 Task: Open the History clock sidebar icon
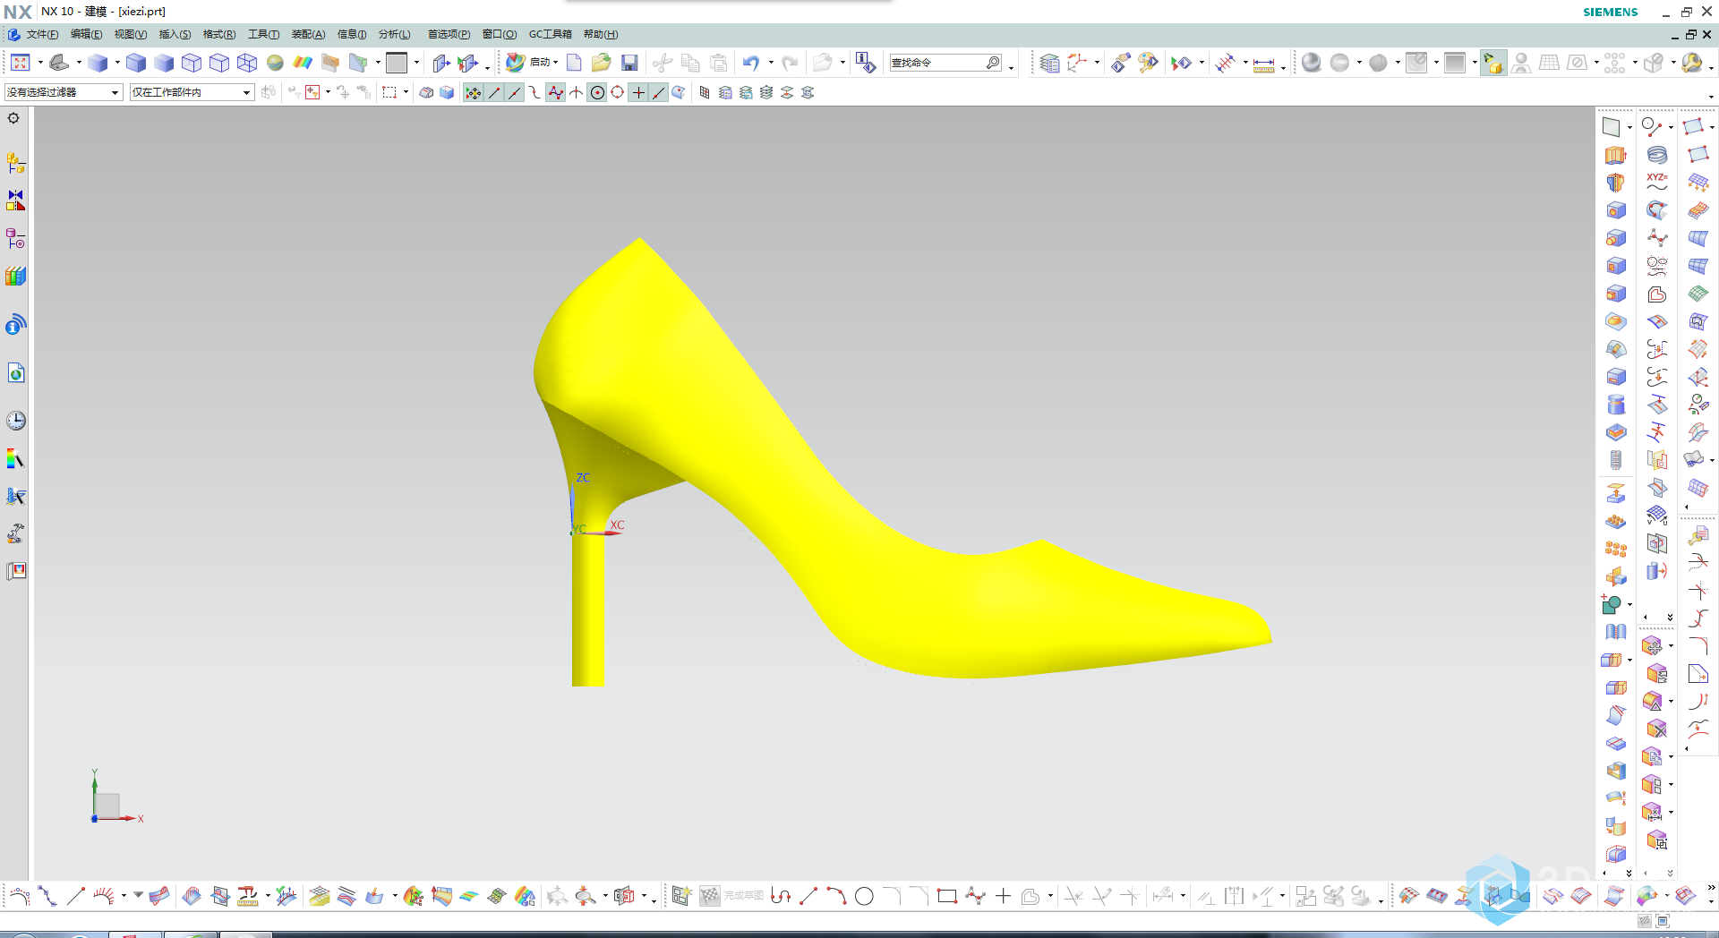pyautogui.click(x=15, y=421)
